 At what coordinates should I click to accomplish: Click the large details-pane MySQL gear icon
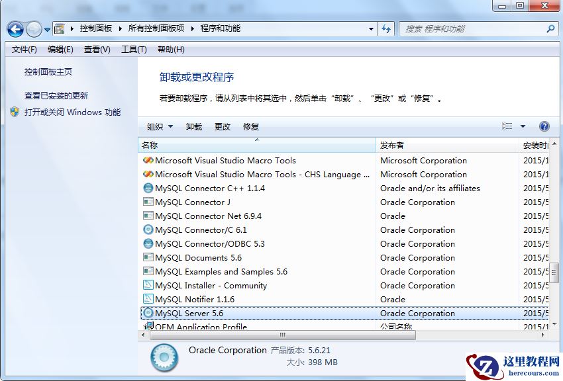(164, 357)
